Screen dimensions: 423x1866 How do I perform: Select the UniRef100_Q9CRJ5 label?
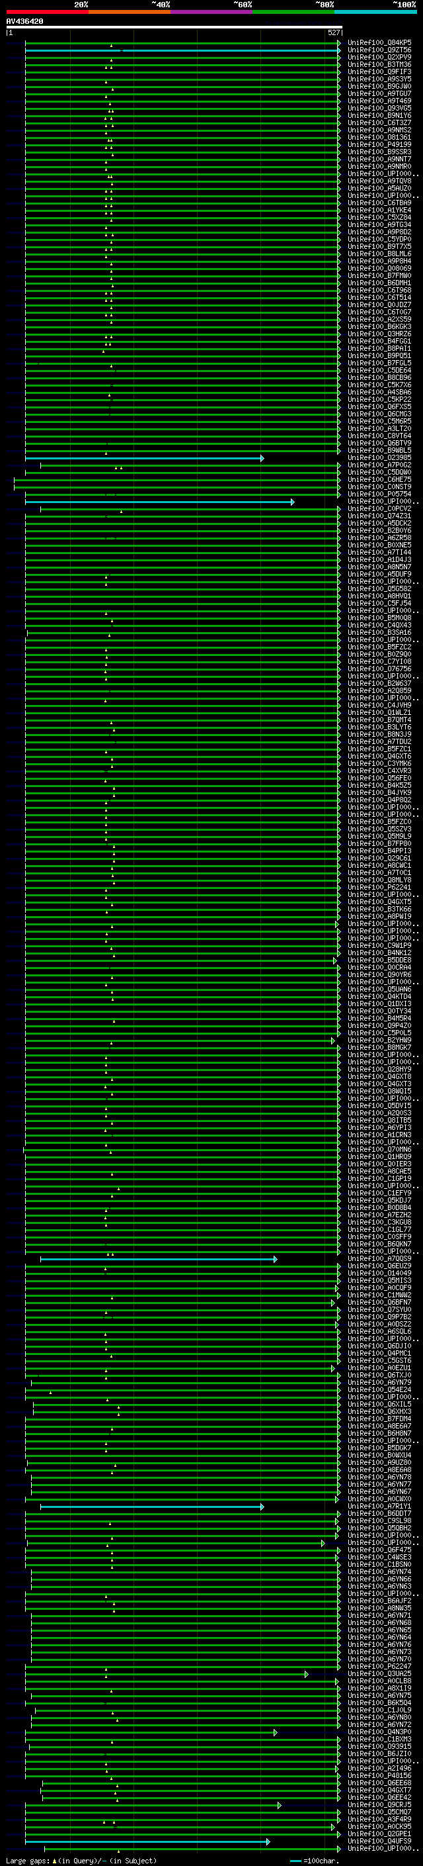coord(379,1804)
